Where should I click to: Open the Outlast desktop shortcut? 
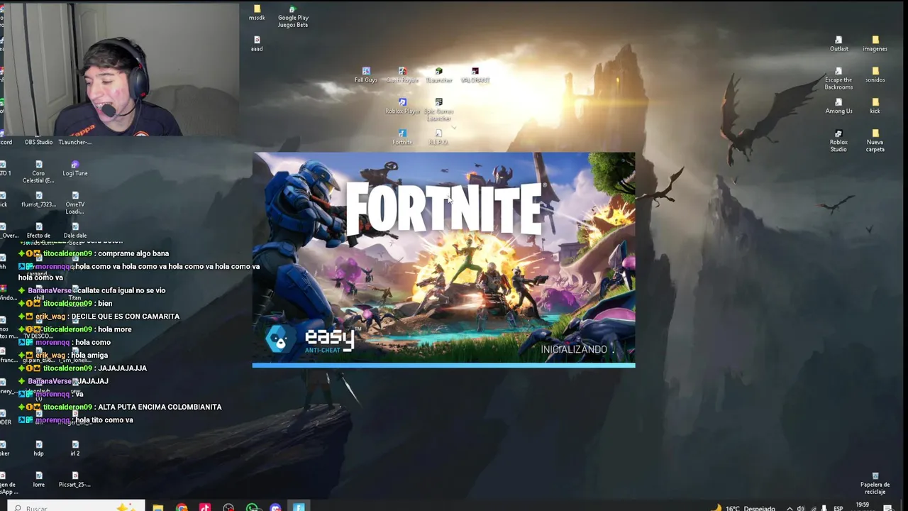(x=838, y=44)
